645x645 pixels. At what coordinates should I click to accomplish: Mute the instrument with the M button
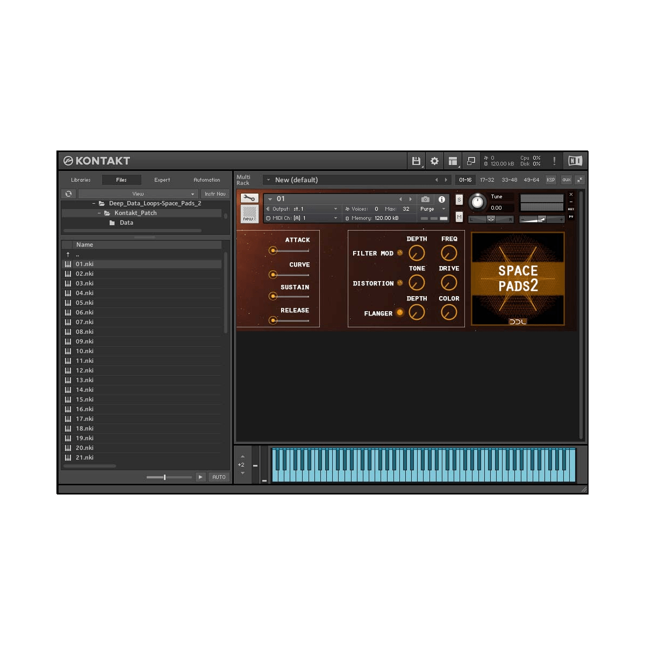[459, 217]
